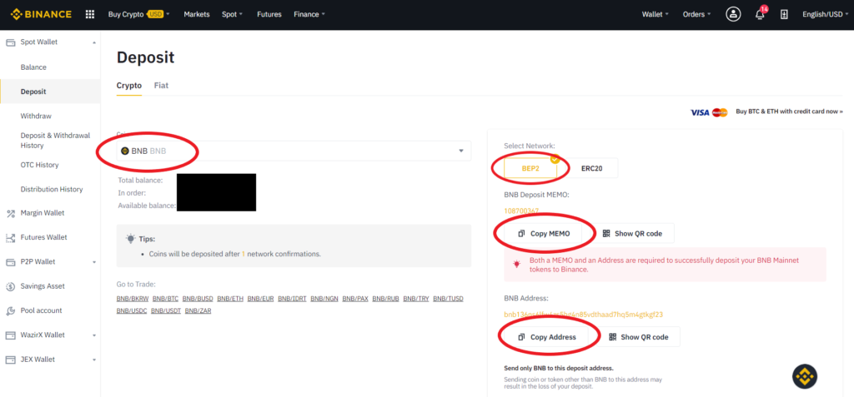Open the BNB/USDC trading pair link

(x=132, y=311)
